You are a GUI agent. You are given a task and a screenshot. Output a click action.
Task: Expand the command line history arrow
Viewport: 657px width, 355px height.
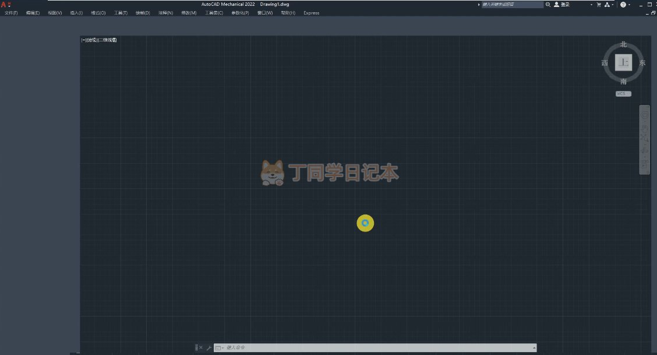[x=534, y=348]
